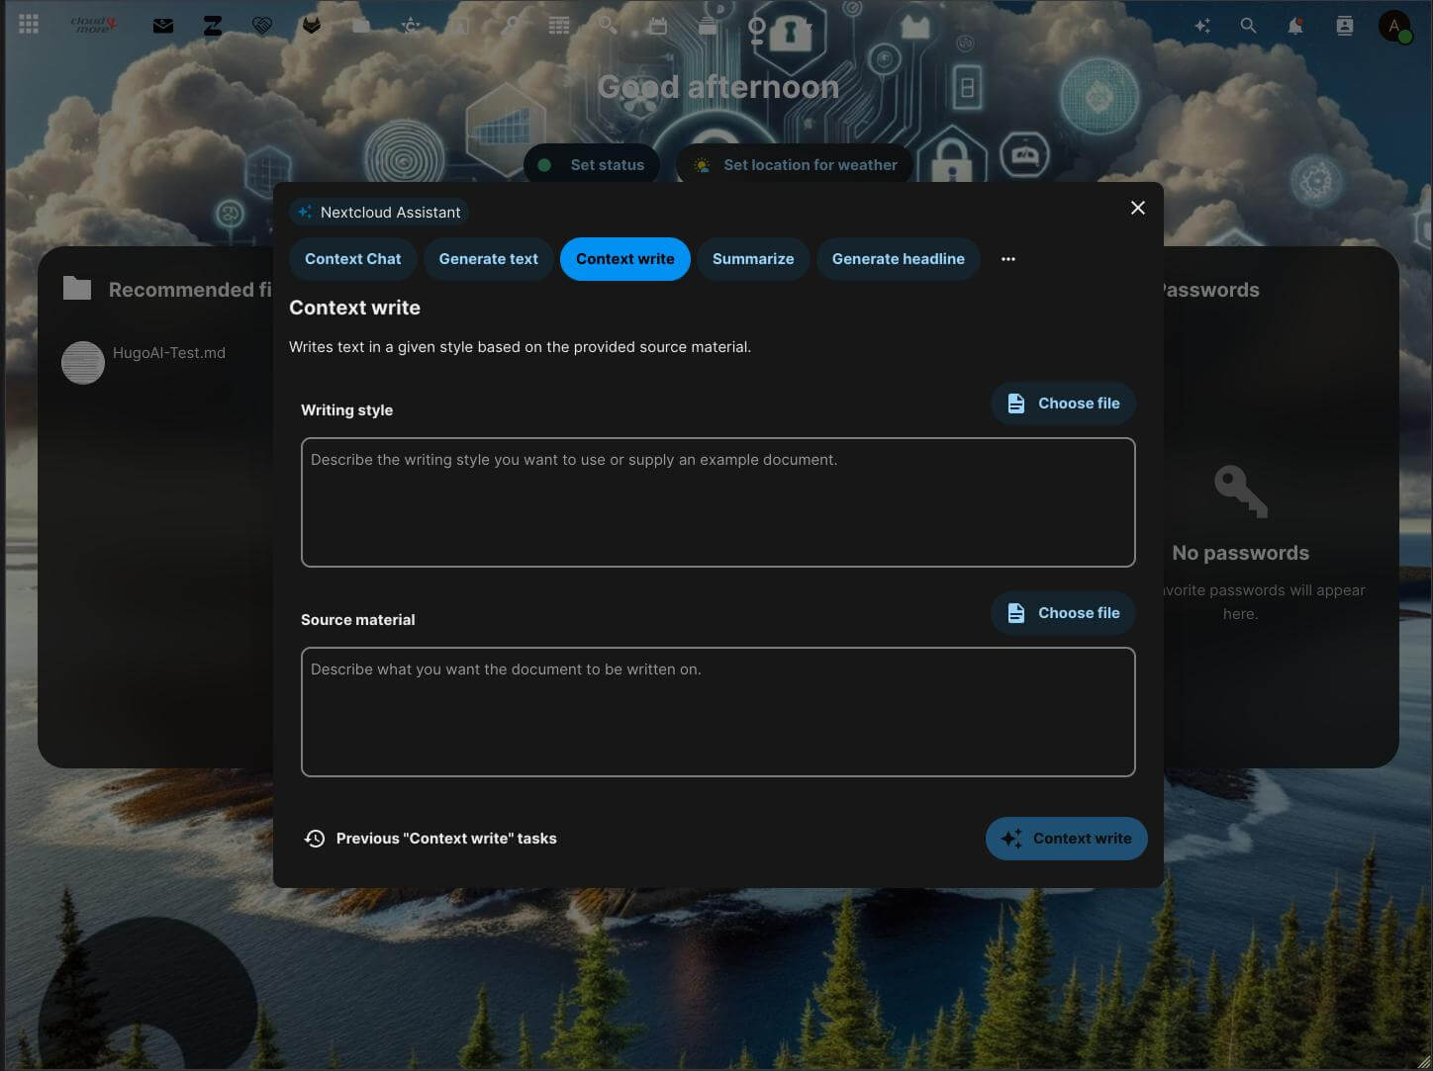Switch to the Generate text tab
The height and width of the screenshot is (1071, 1433).
[489, 259]
